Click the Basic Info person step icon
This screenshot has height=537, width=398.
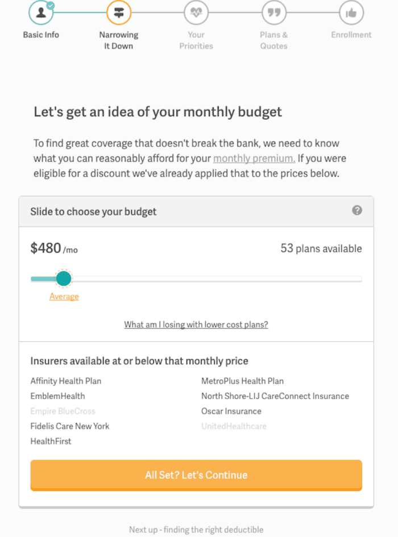(x=41, y=12)
